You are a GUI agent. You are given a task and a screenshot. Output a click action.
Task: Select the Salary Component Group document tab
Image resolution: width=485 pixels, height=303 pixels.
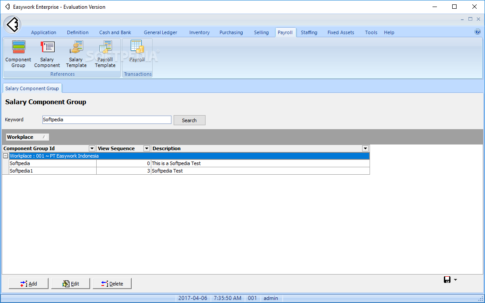tap(32, 88)
